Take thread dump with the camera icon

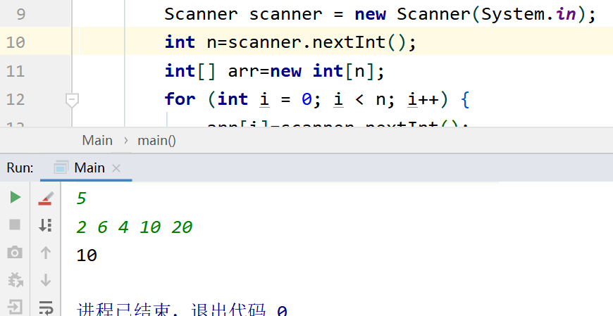[x=15, y=253]
